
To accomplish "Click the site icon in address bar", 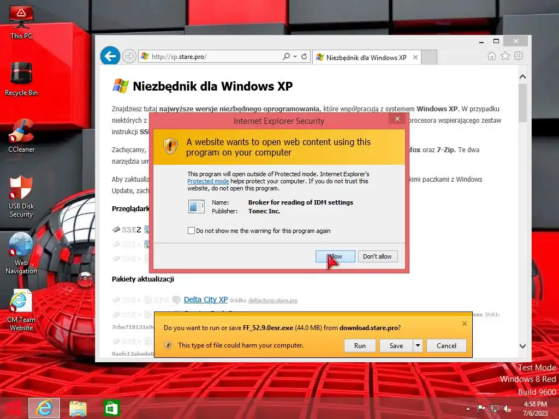I will pyautogui.click(x=145, y=56).
